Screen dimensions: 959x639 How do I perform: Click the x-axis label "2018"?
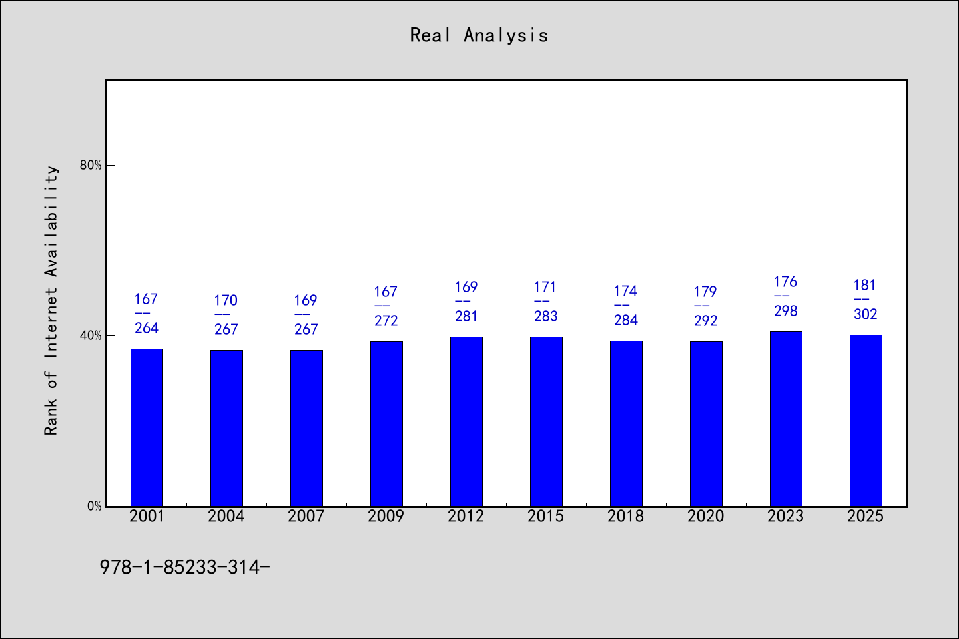click(x=626, y=516)
